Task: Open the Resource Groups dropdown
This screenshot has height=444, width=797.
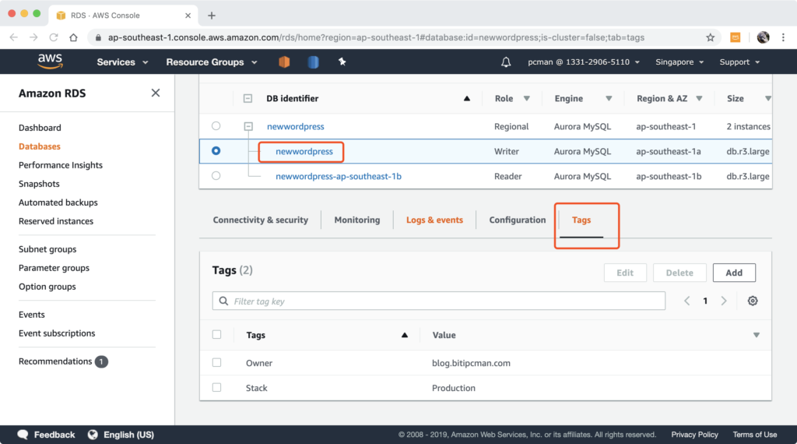Action: [x=212, y=62]
